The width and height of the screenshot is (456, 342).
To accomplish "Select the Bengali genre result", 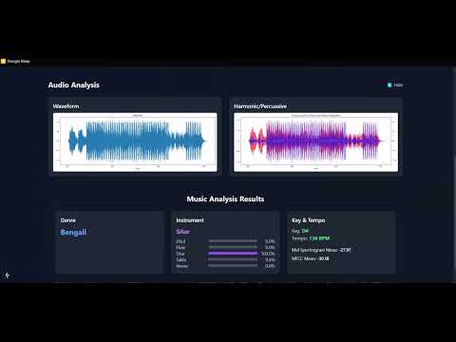I will [x=73, y=232].
